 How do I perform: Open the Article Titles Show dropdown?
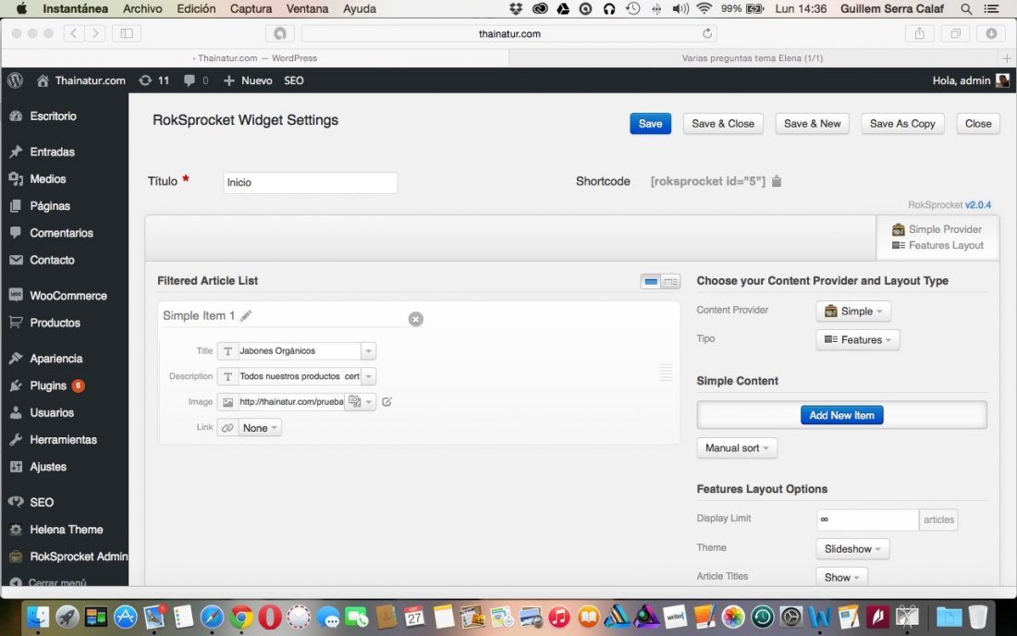(x=841, y=577)
